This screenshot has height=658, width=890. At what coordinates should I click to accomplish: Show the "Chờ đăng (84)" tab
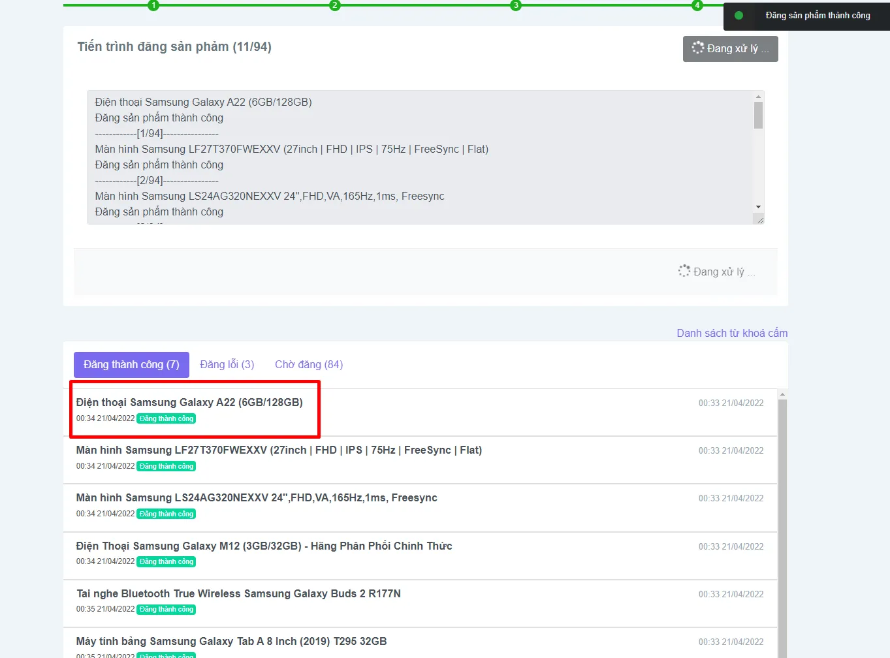pos(309,365)
